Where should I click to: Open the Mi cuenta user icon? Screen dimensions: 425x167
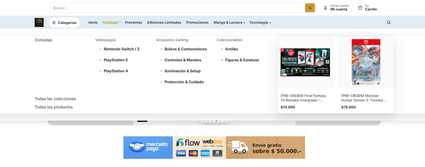coord(325,8)
